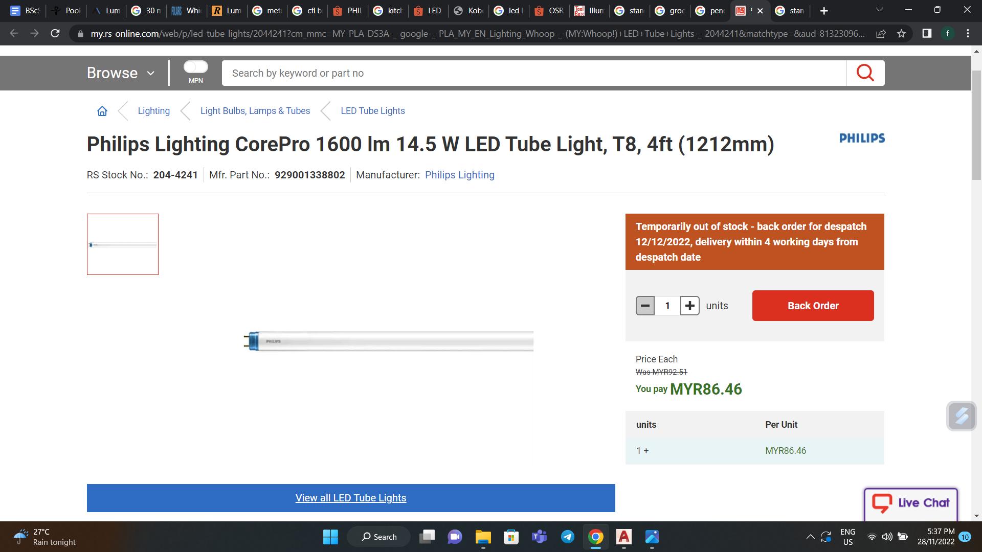This screenshot has width=982, height=552.
Task: Toggle the MPN search switch
Action: [195, 67]
